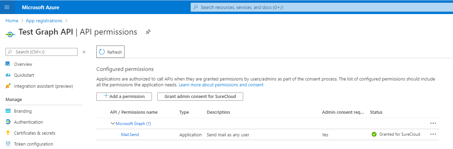Screen dimensions: 453x149
Task: Click Grant admin consent for SureCloud
Action: pos(200,96)
